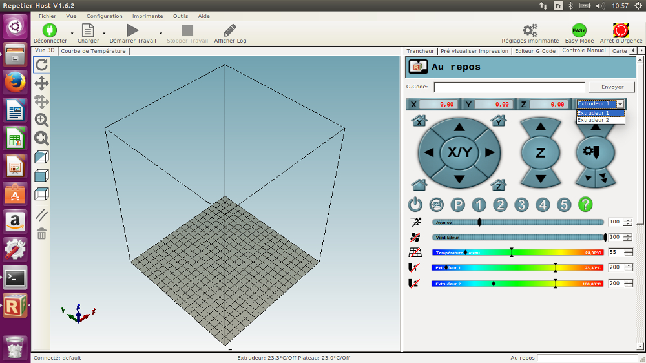
Task: Home the X axis
Action: tap(419, 121)
